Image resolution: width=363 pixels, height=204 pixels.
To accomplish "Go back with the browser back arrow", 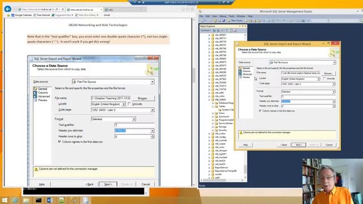I will 7,9.
